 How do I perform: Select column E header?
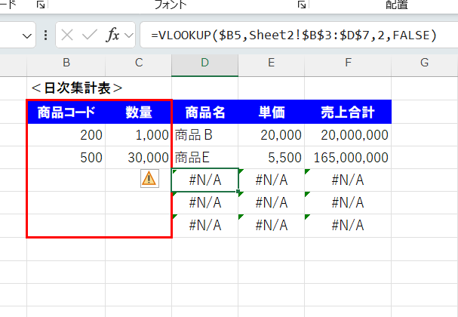click(272, 63)
